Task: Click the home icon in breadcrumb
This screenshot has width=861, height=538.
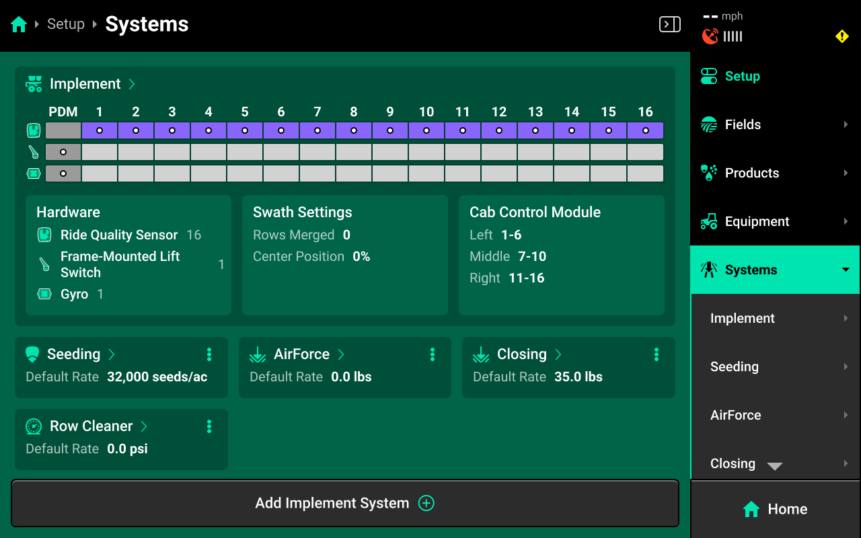Action: [x=19, y=25]
